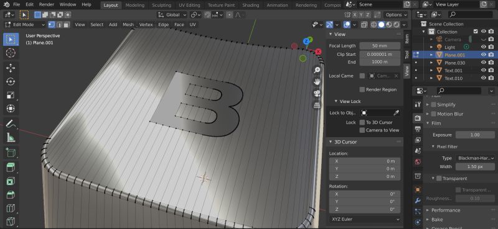
Task: Open the UV menu in viewport header
Action: pyautogui.click(x=192, y=25)
